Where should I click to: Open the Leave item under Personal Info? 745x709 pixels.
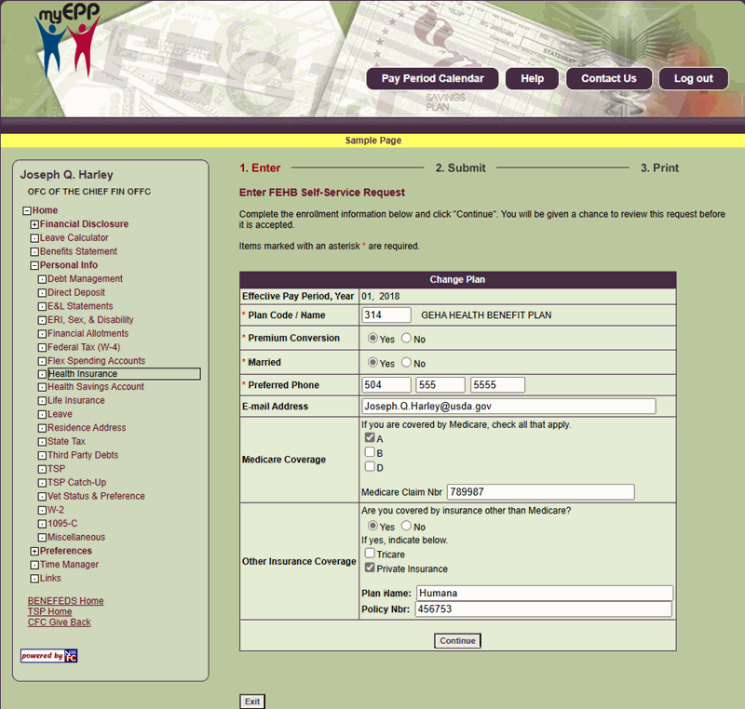60,414
